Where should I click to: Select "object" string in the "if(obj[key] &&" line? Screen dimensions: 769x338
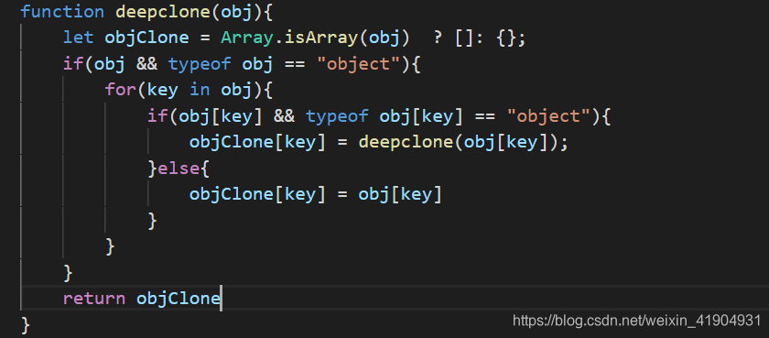(x=548, y=115)
